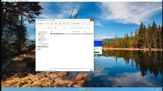Open Файл menu in VirtualBox menu bar
This screenshot has width=163, height=91.
pos(3,1)
